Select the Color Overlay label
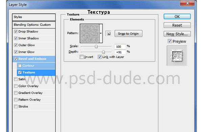 [28, 86]
